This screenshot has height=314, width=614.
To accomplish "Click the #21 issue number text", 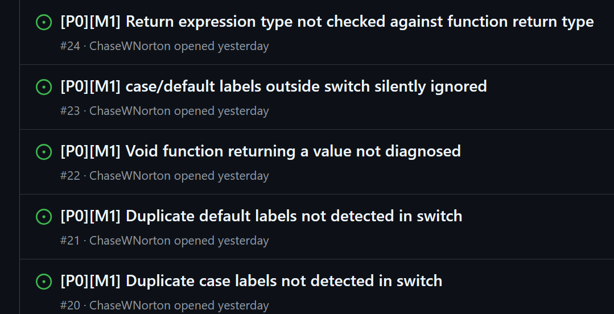I will coord(70,241).
